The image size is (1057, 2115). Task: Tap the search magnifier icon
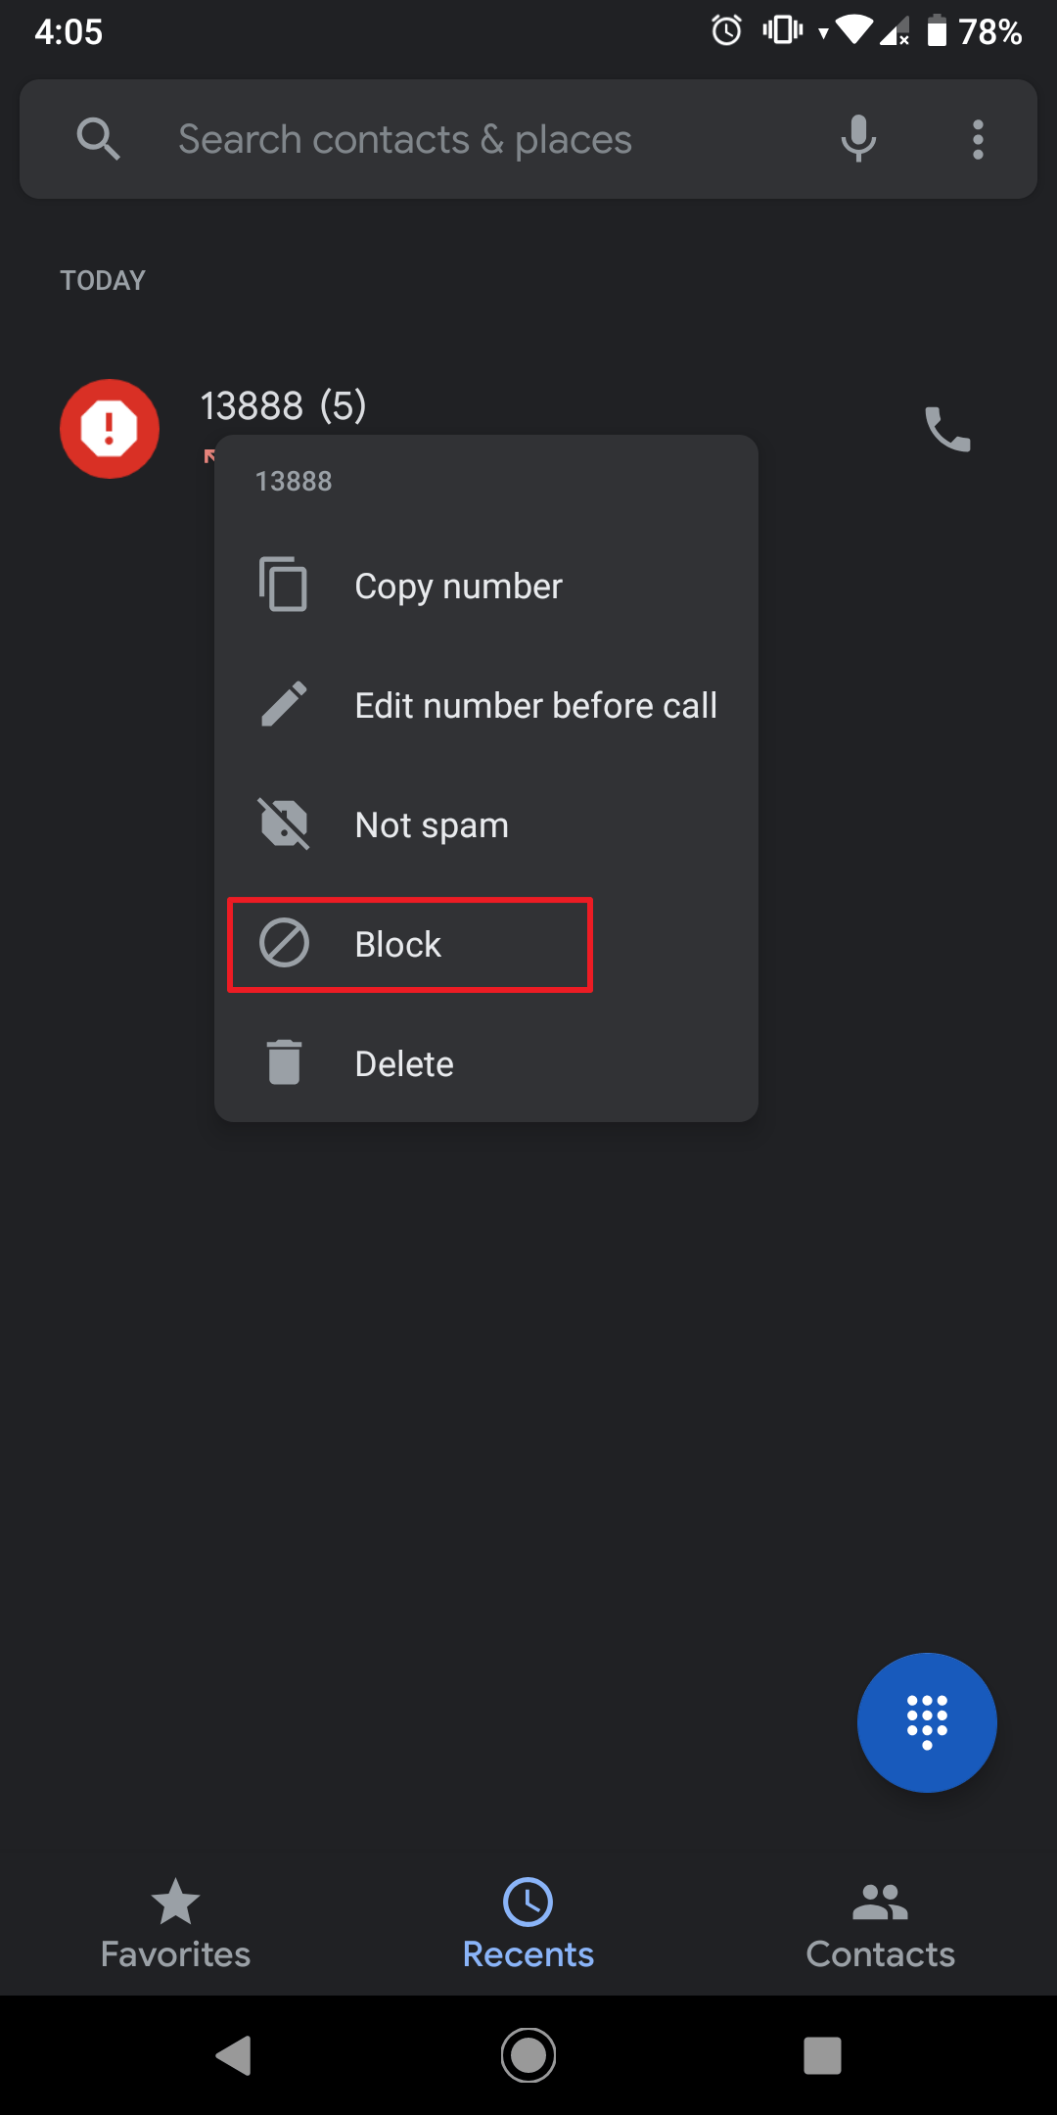click(98, 139)
